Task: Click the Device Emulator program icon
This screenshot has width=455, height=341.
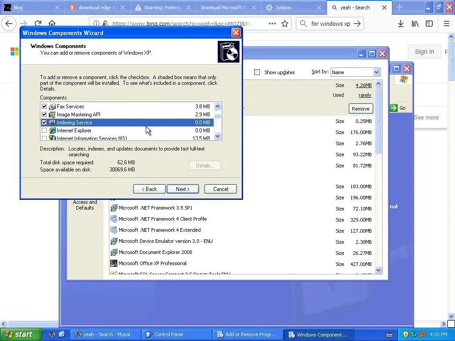Action: 113,241
